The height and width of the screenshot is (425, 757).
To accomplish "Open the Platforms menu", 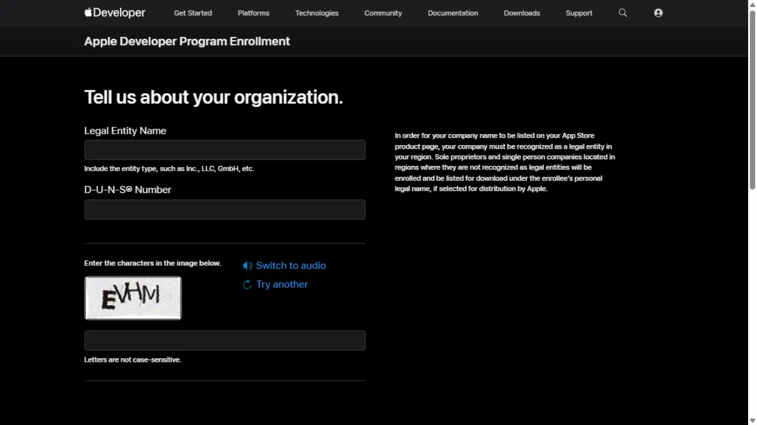I will tap(254, 13).
